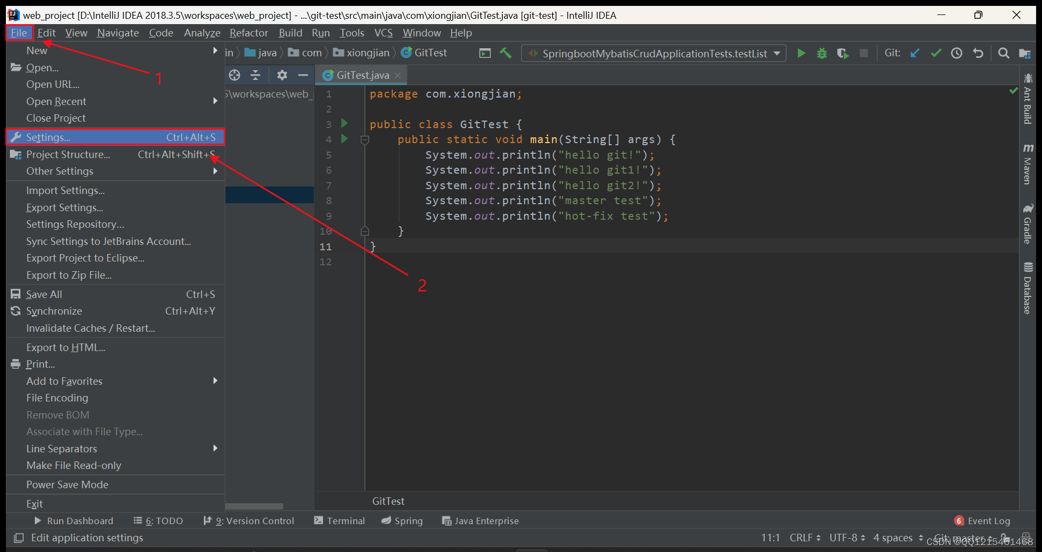The image size is (1042, 552).
Task: Open run configuration dropdown SpringbootMybatisCrudApplicationTests.testList
Action: [x=654, y=53]
